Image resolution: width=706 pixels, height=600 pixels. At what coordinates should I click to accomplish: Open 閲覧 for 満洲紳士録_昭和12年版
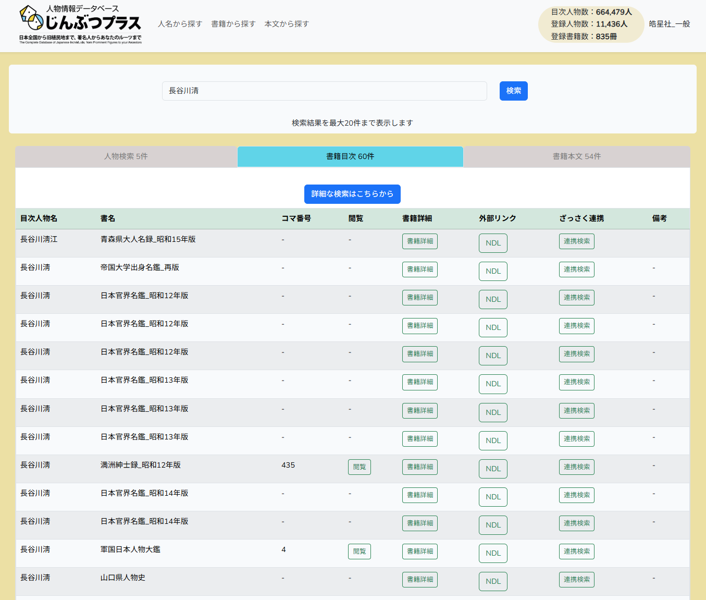(x=359, y=467)
